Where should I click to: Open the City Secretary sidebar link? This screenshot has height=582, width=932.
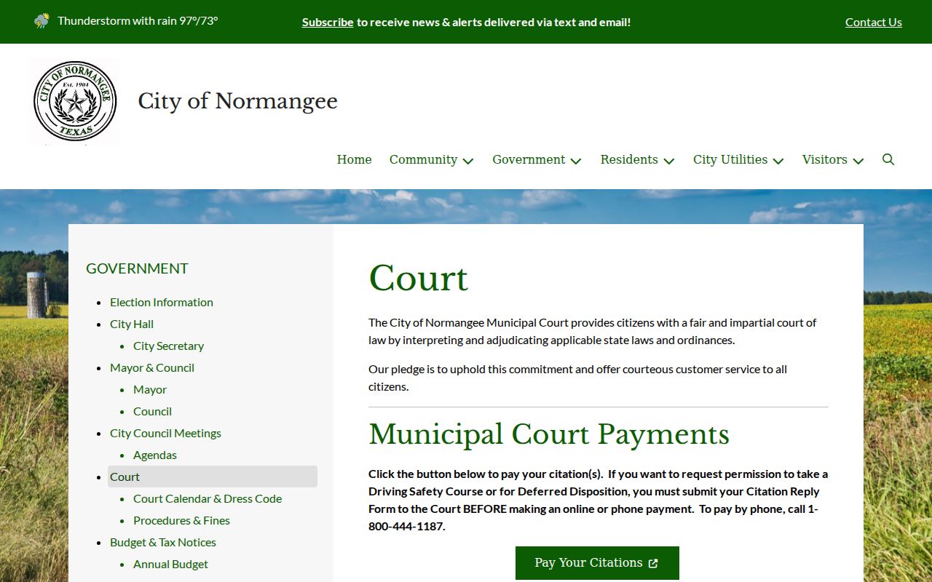click(x=168, y=346)
